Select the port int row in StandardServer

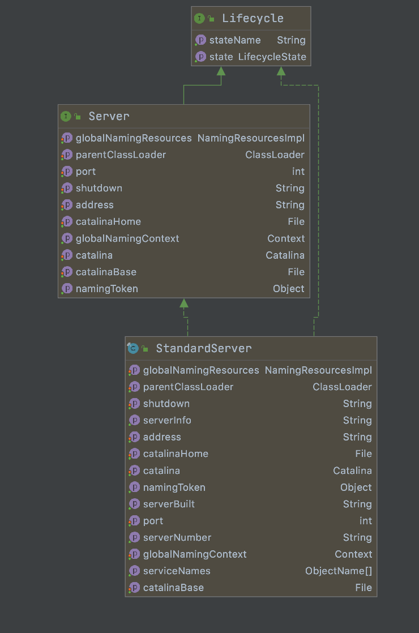pos(250,521)
